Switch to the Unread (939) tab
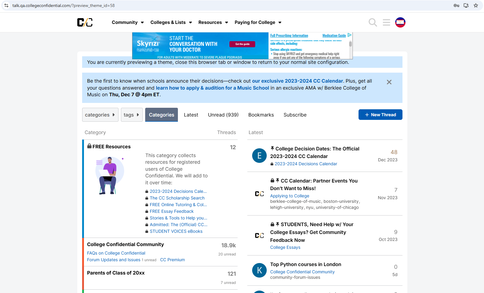This screenshot has width=484, height=293. [223, 115]
